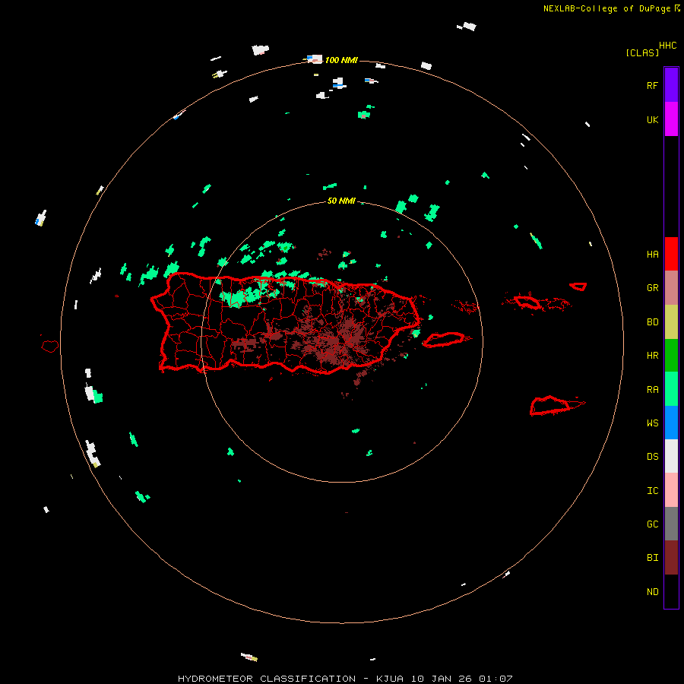
Task: Click the Vieques island outline
Action: click(444, 340)
